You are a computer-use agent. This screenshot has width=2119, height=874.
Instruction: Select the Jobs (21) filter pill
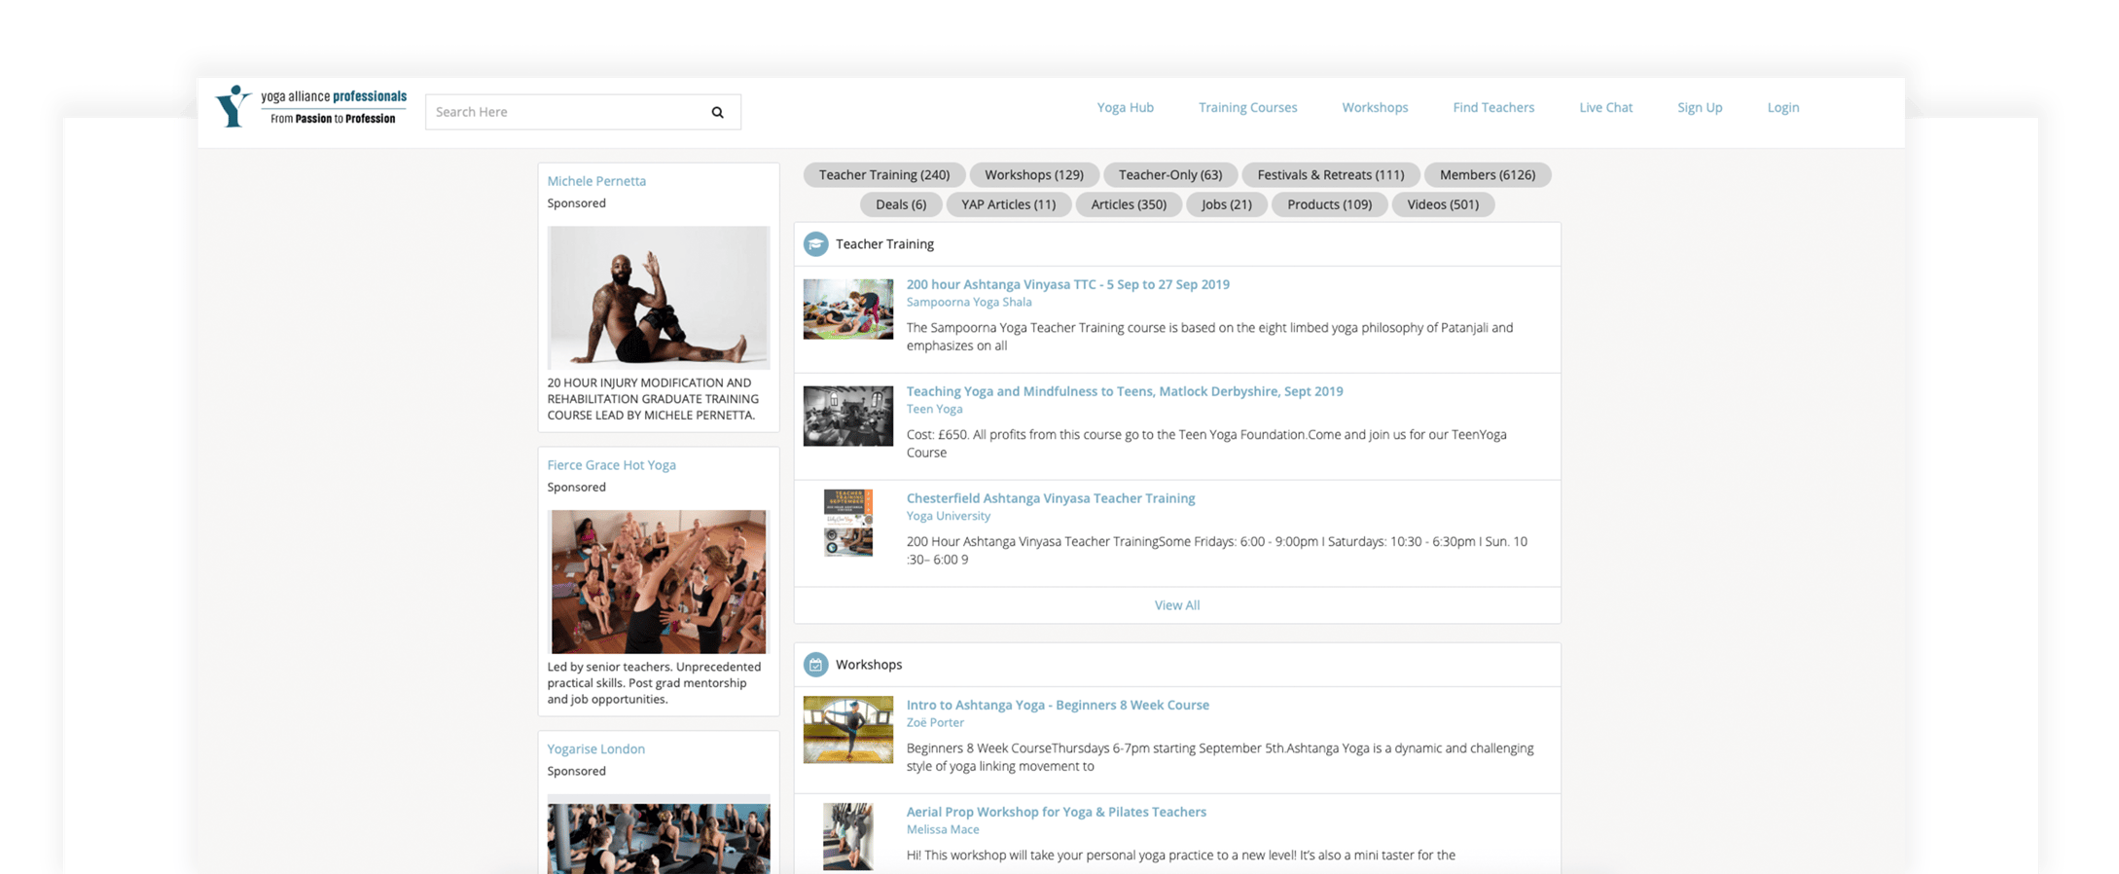(x=1226, y=204)
